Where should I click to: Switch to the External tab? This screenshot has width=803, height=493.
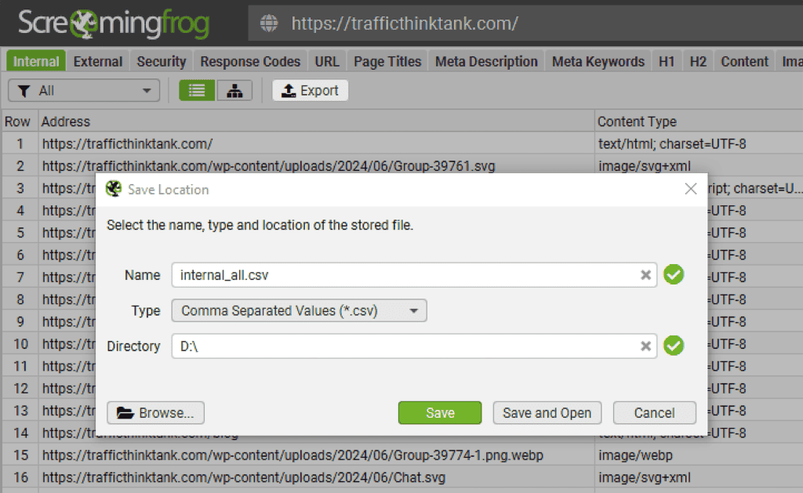[97, 60]
